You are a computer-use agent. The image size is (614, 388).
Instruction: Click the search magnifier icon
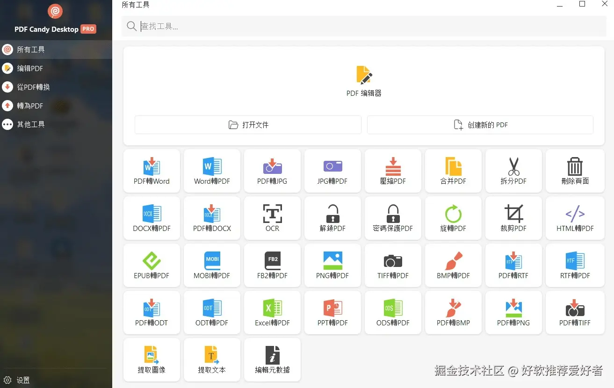pos(131,26)
